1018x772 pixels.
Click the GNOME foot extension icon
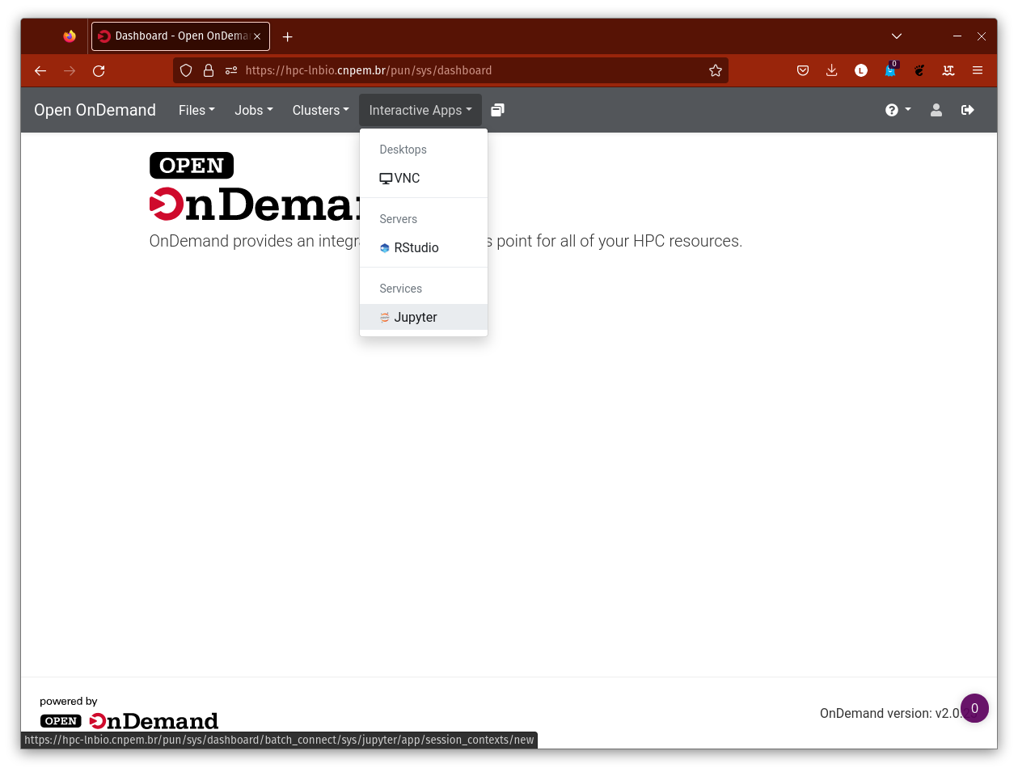pyautogui.click(x=919, y=70)
